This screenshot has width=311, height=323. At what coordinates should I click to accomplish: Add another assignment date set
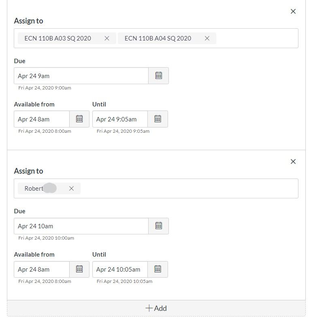tap(156, 308)
